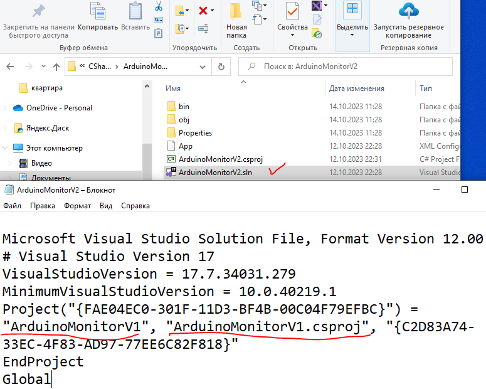Sort by Дата изменения column header

point(356,88)
